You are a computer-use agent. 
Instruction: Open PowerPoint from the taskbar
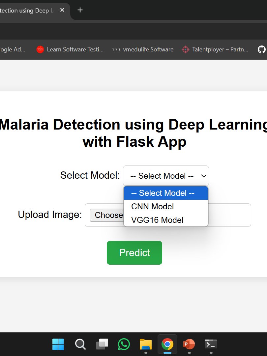(189, 344)
